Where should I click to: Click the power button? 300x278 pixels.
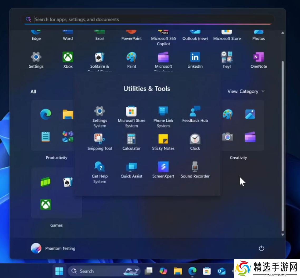click(261, 248)
